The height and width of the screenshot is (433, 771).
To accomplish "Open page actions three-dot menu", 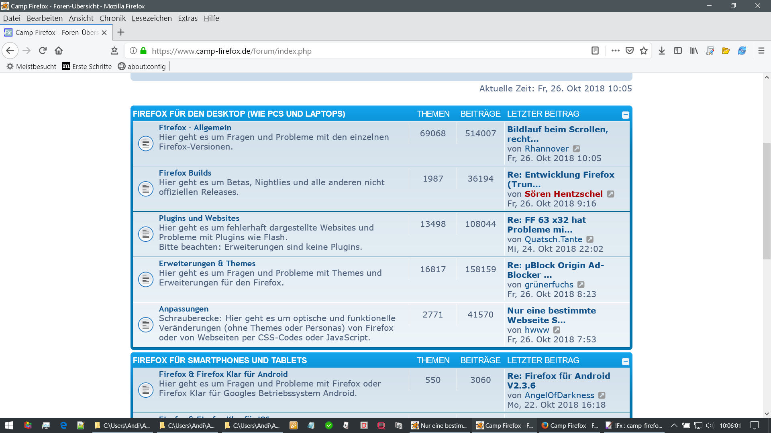I will click(x=616, y=51).
